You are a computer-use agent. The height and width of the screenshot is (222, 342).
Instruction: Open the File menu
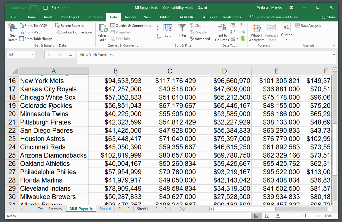(x=13, y=17)
